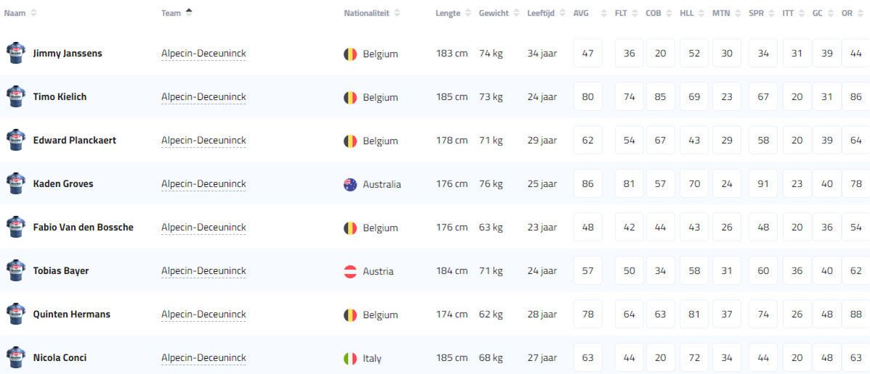Click the Austria flag beside Tobias Bayer
The width and height of the screenshot is (870, 374).
(350, 271)
